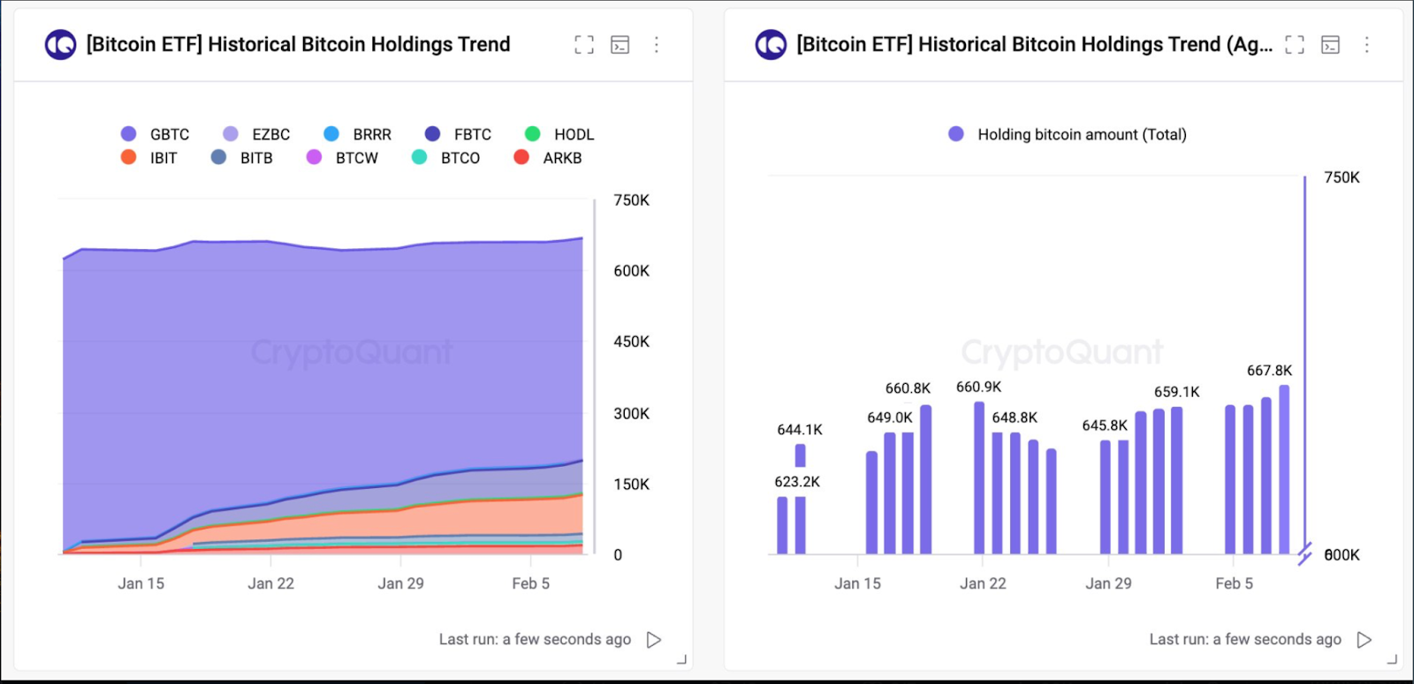Select the tallest bar labeled 667.8K
1414x684 pixels.
point(1284,470)
